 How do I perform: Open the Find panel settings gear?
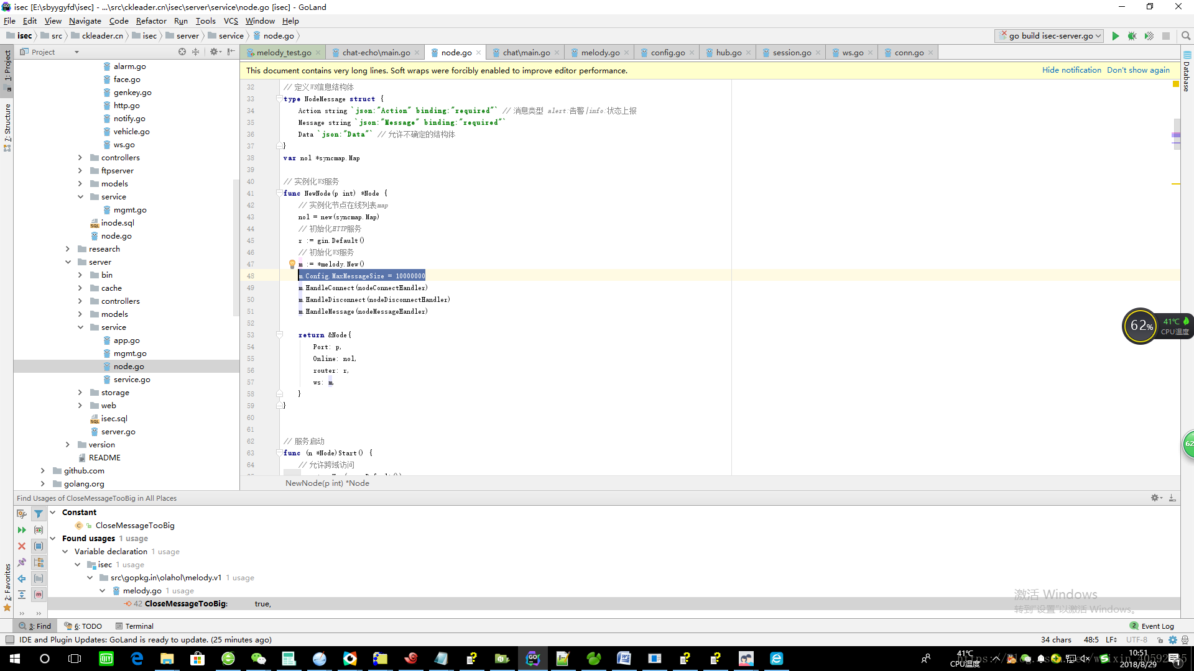tap(1155, 498)
